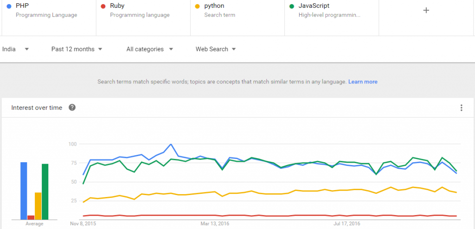Open the three-dot chart options menu
475x229 pixels.
pos(461,108)
